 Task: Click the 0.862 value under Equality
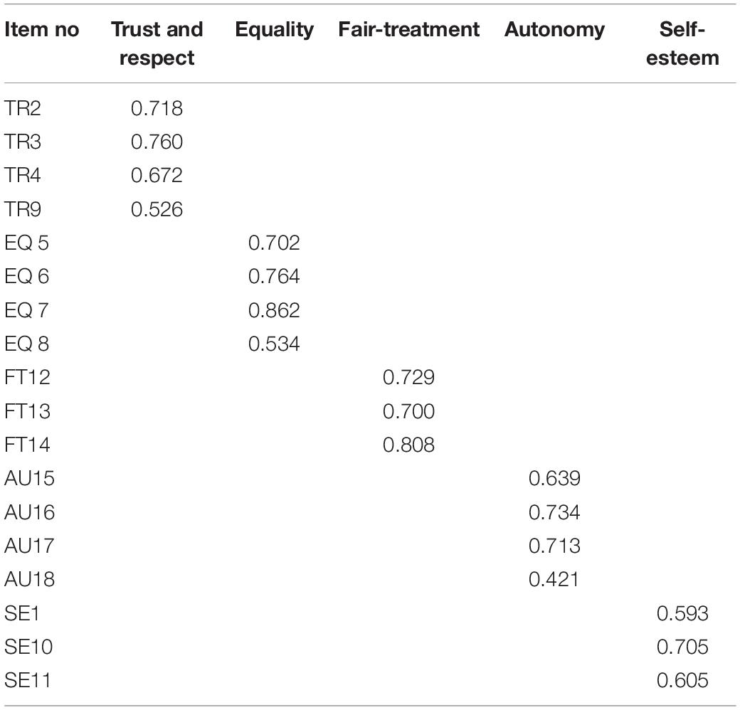274,310
